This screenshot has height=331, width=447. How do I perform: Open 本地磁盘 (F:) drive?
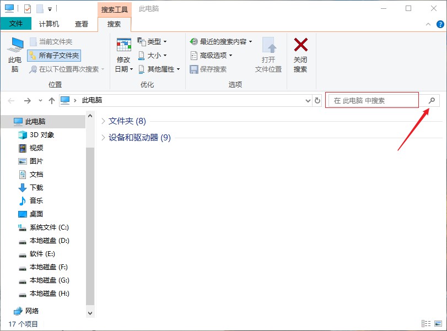(x=43, y=267)
